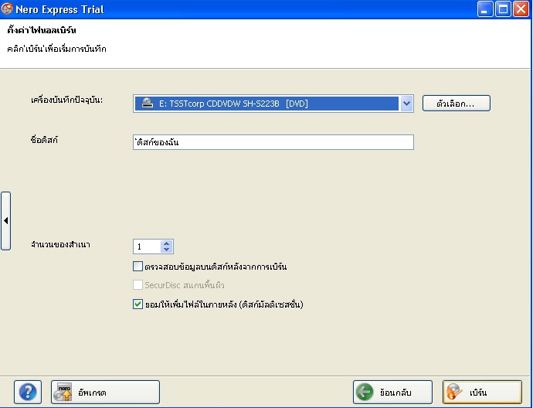Enable verify data on disc after burning
This screenshot has height=408, width=533.
[x=137, y=267]
